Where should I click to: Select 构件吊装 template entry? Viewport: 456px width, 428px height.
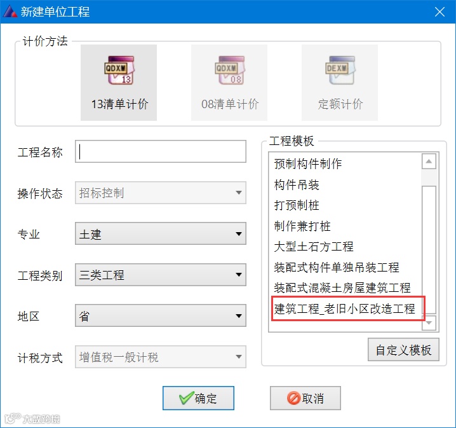[297, 184]
